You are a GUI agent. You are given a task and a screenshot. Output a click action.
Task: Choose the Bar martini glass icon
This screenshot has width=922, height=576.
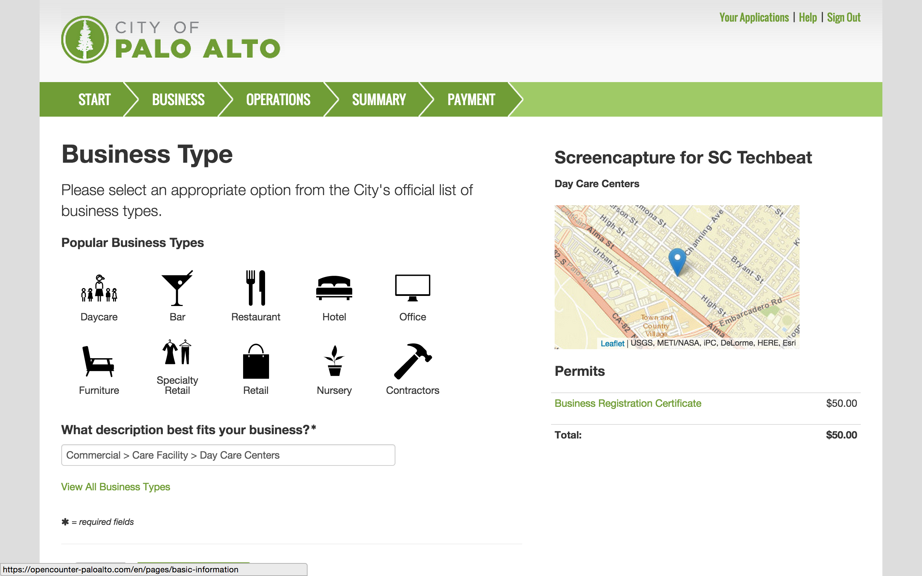pyautogui.click(x=177, y=289)
